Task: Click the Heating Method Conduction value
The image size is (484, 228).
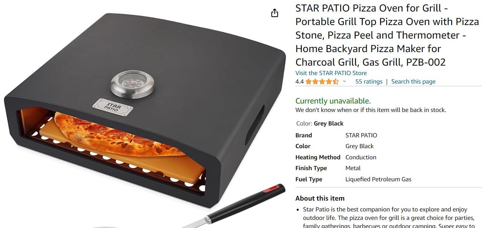Action: (361, 157)
